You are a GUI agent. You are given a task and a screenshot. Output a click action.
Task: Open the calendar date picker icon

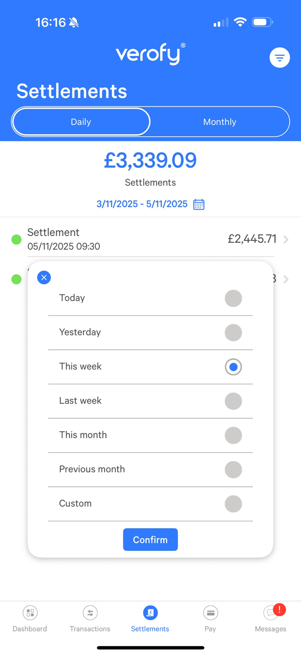click(199, 204)
